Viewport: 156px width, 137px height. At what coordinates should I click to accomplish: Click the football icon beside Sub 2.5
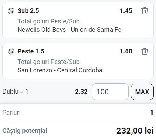[11, 11]
